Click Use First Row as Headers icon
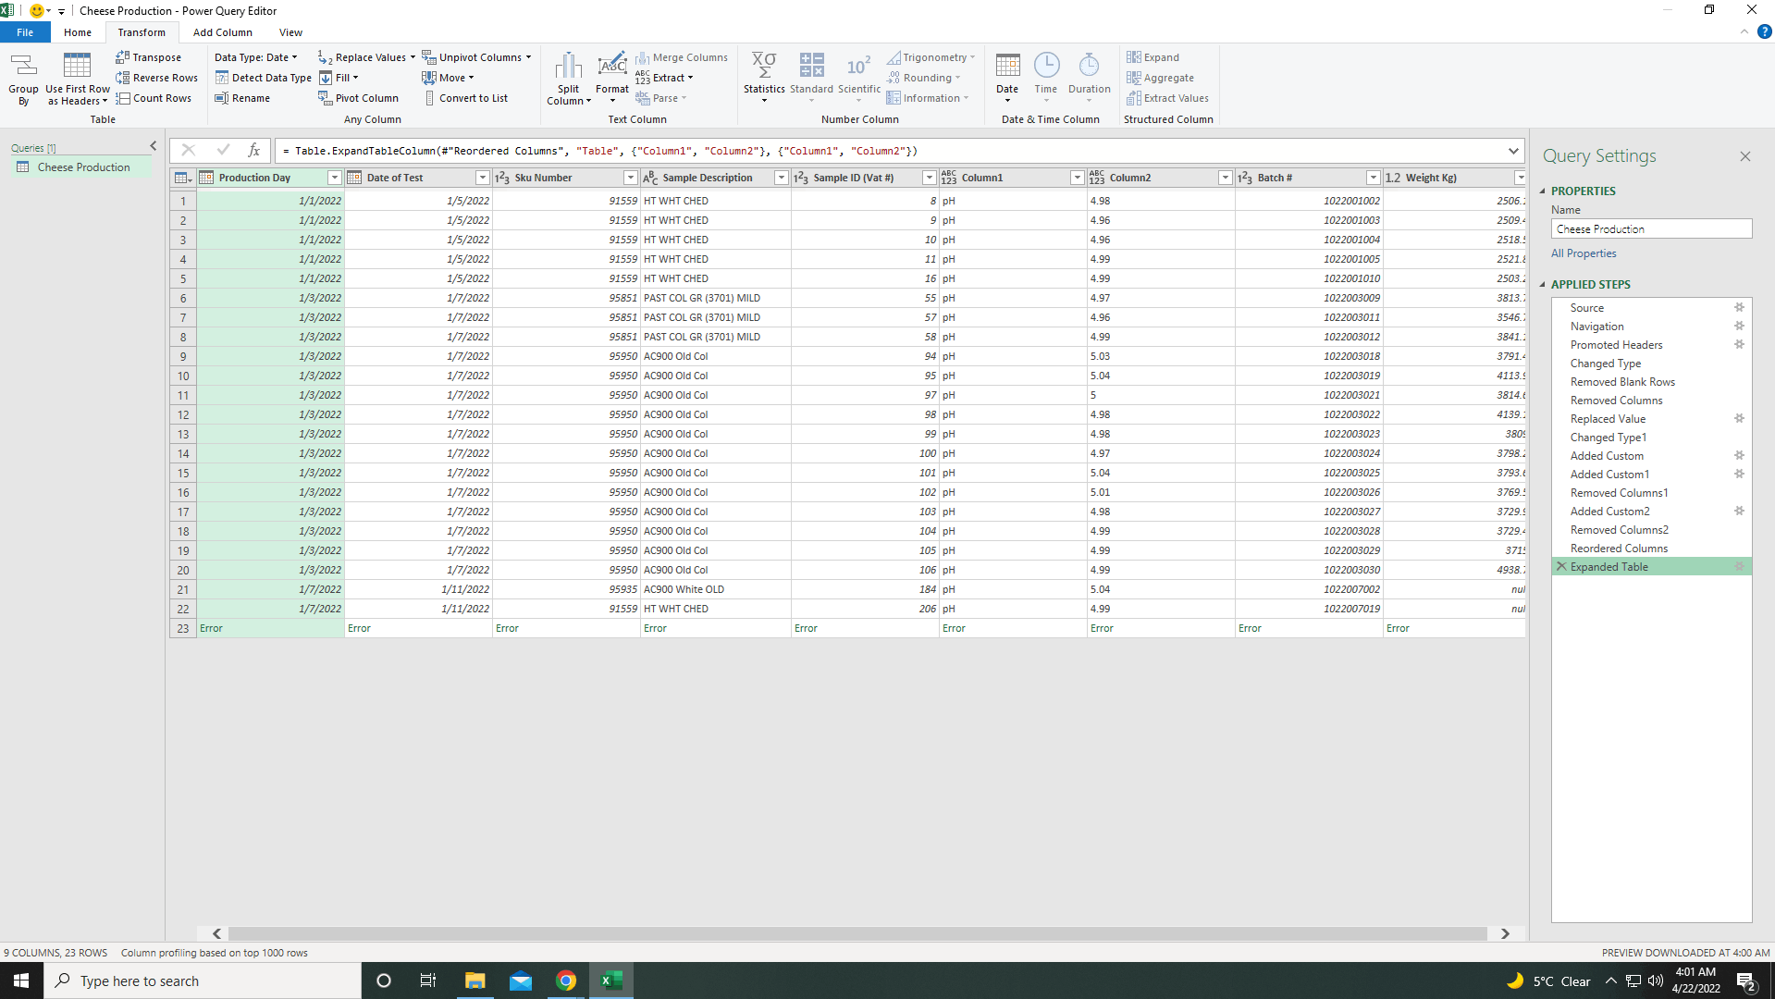The height and width of the screenshot is (999, 1775). [77, 67]
